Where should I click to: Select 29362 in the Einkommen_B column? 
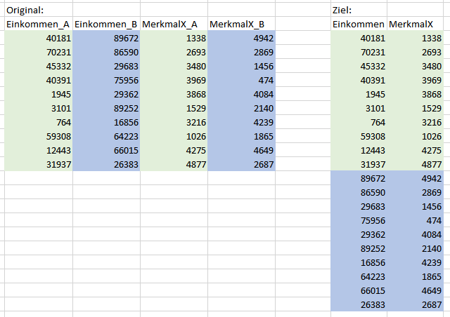[x=106, y=94]
